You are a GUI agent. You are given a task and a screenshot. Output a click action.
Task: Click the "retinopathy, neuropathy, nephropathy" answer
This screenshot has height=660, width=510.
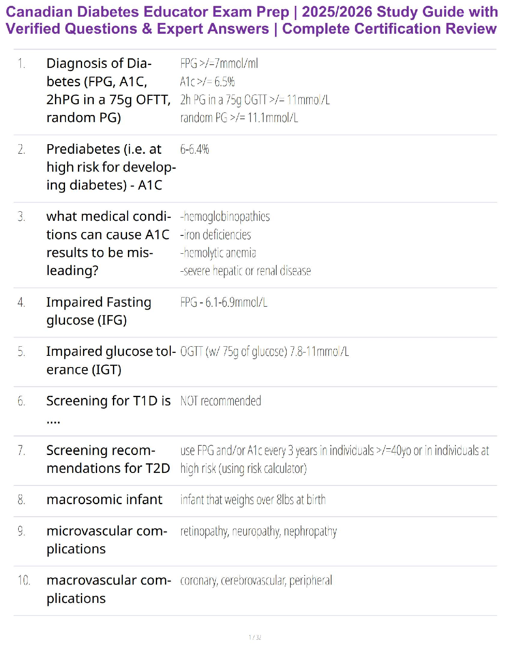[x=258, y=531]
